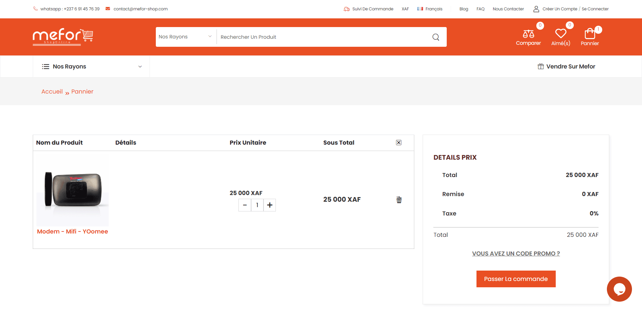642x310 pixels.
Task: Click Passer La commande button
Action: pyautogui.click(x=516, y=279)
